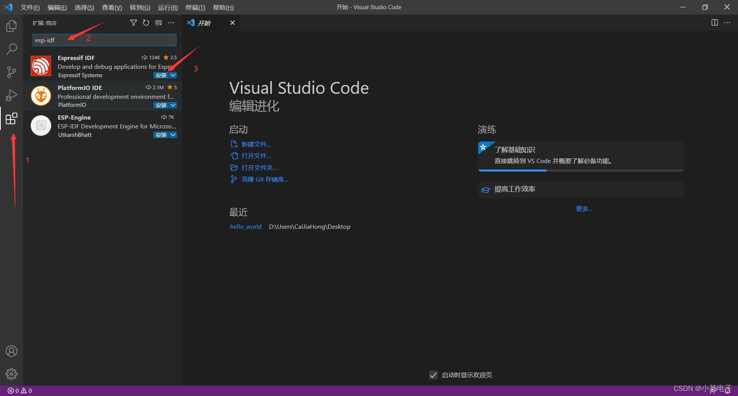Open editor more actions ellipsis

point(727,23)
